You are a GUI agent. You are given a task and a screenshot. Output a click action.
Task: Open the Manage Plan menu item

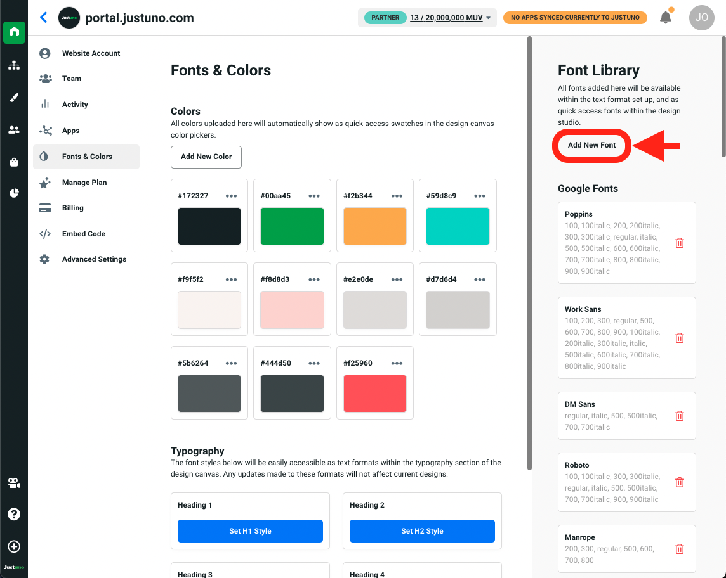pyautogui.click(x=84, y=183)
